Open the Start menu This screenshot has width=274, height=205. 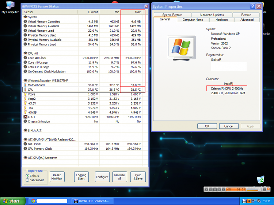[13, 201]
